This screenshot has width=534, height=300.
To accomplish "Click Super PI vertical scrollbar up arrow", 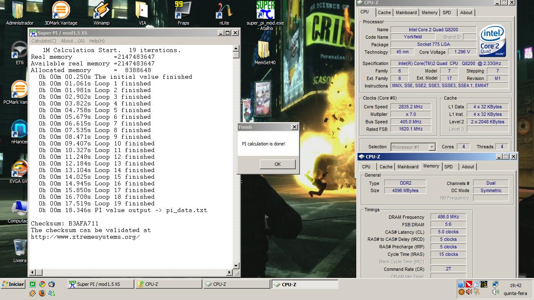I will 236,49.
